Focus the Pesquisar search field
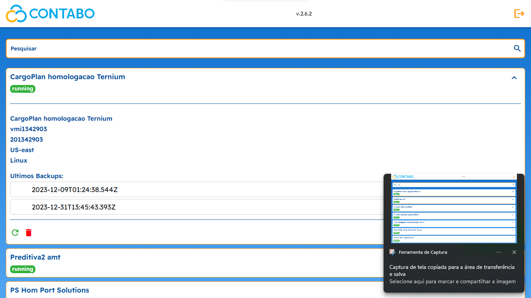Image resolution: width=531 pixels, height=298 pixels. 265,49
